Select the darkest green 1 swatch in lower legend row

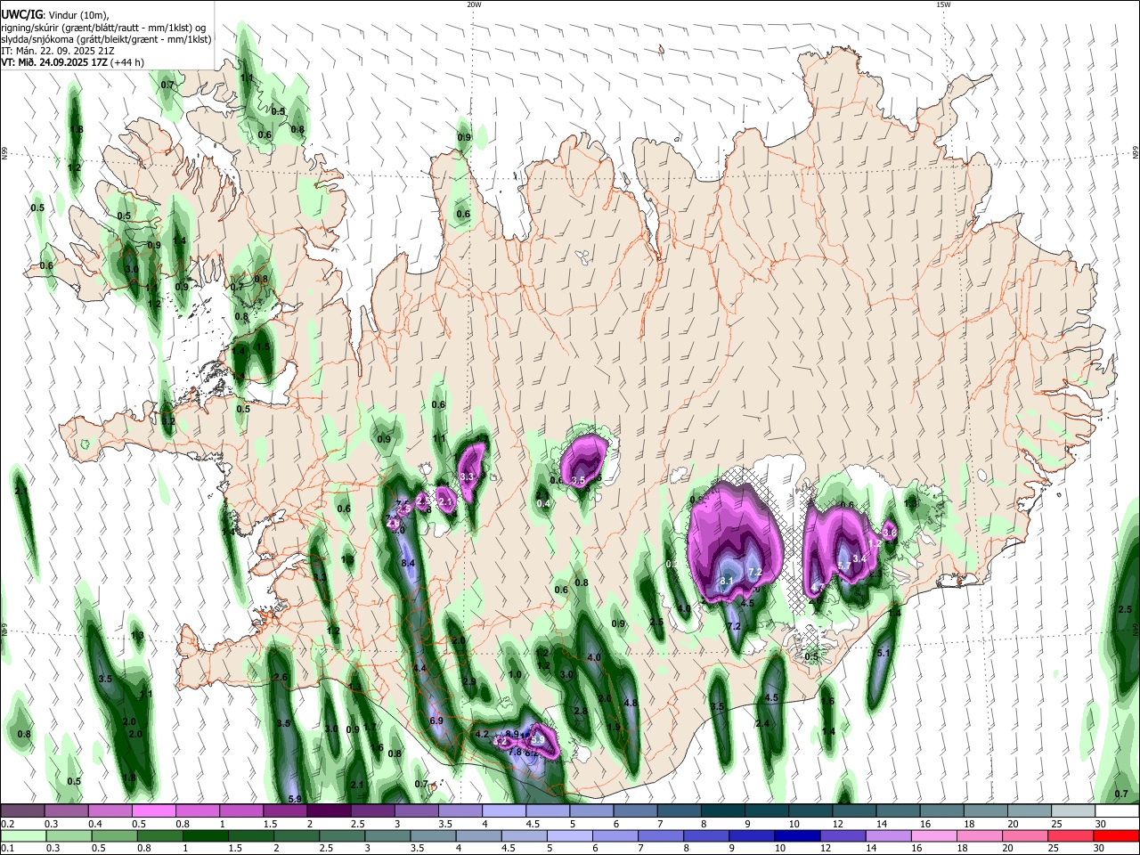coord(206,835)
